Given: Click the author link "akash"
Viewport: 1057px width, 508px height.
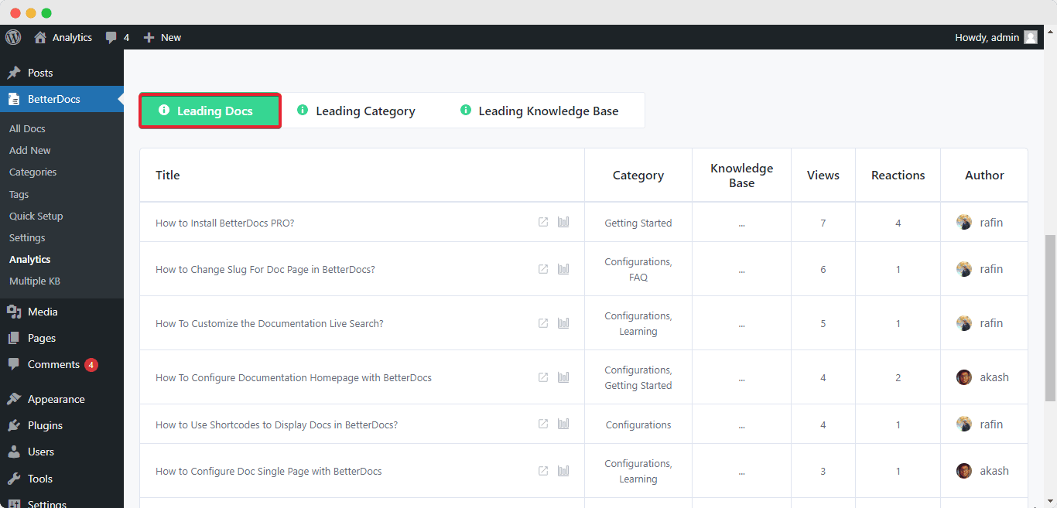Looking at the screenshot, I should point(994,377).
